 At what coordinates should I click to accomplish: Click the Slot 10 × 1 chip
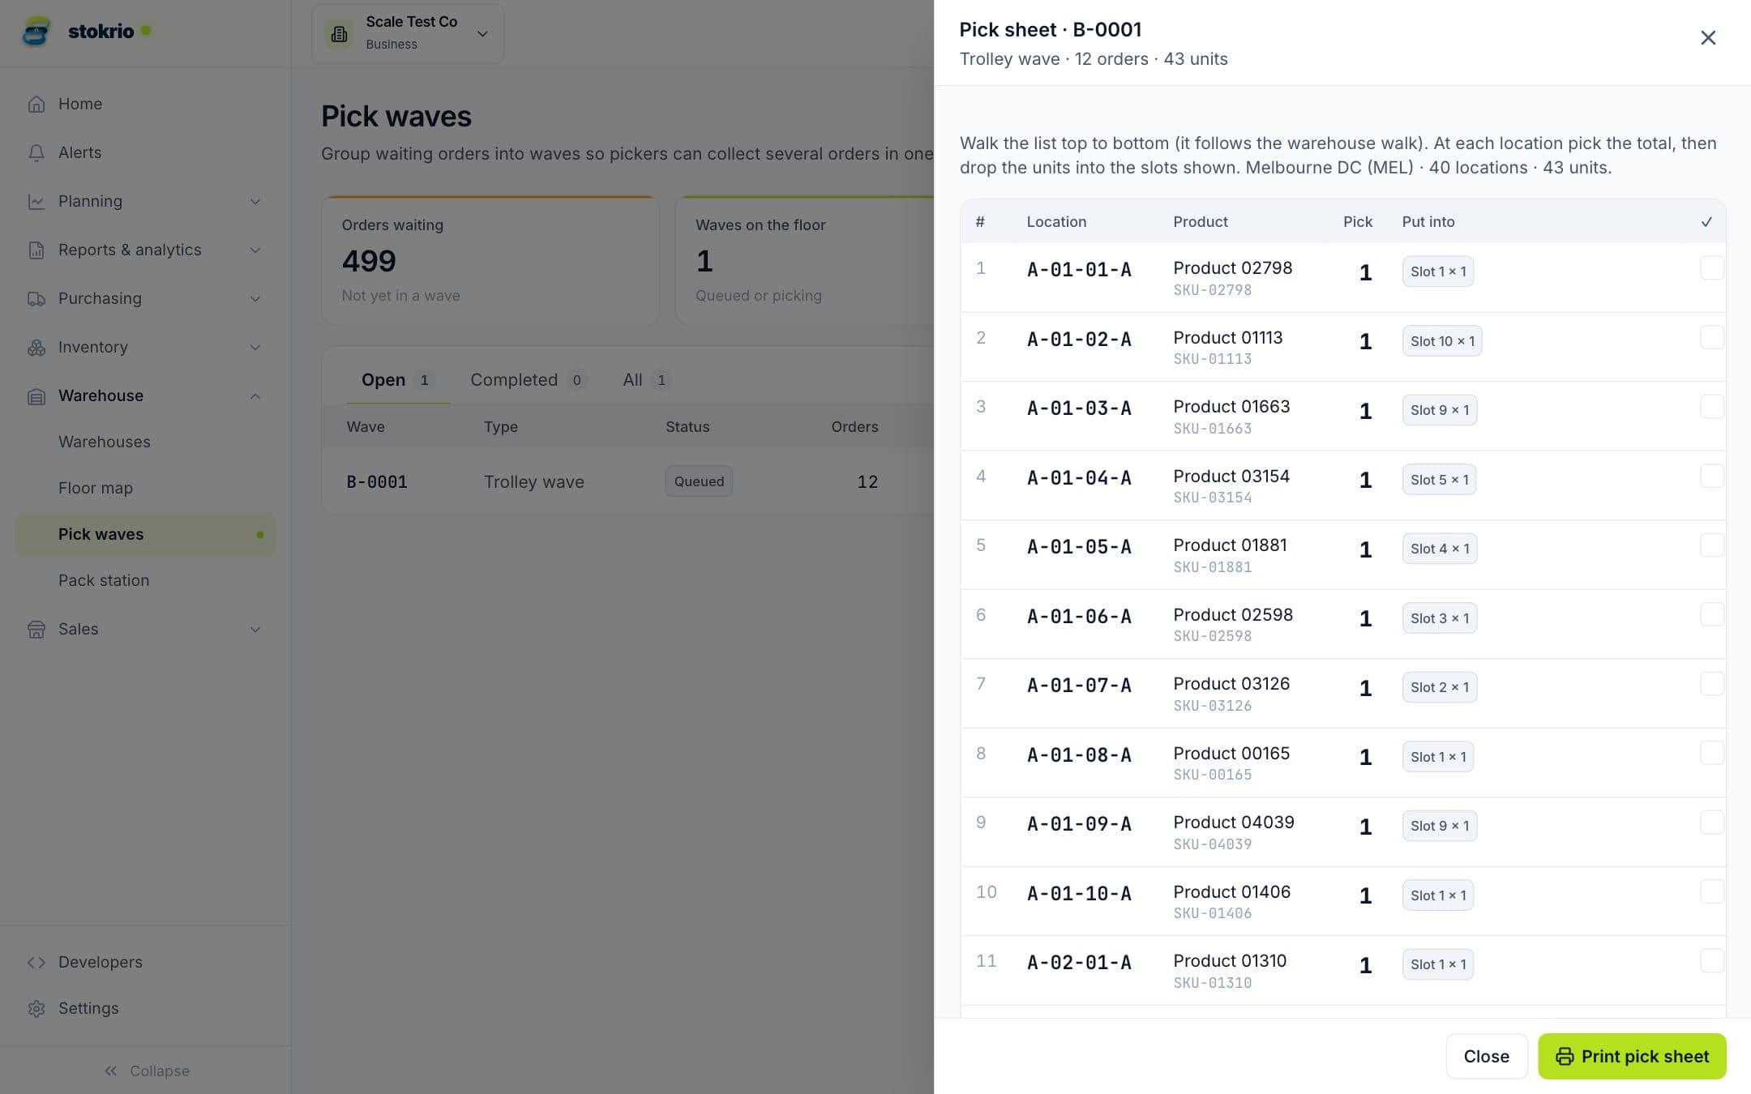(x=1442, y=341)
